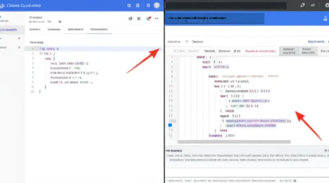Image resolution: width=329 pixels, height=183 pixels.
Task: Click the app logo in left window's blue bar
Action: click(2, 5)
